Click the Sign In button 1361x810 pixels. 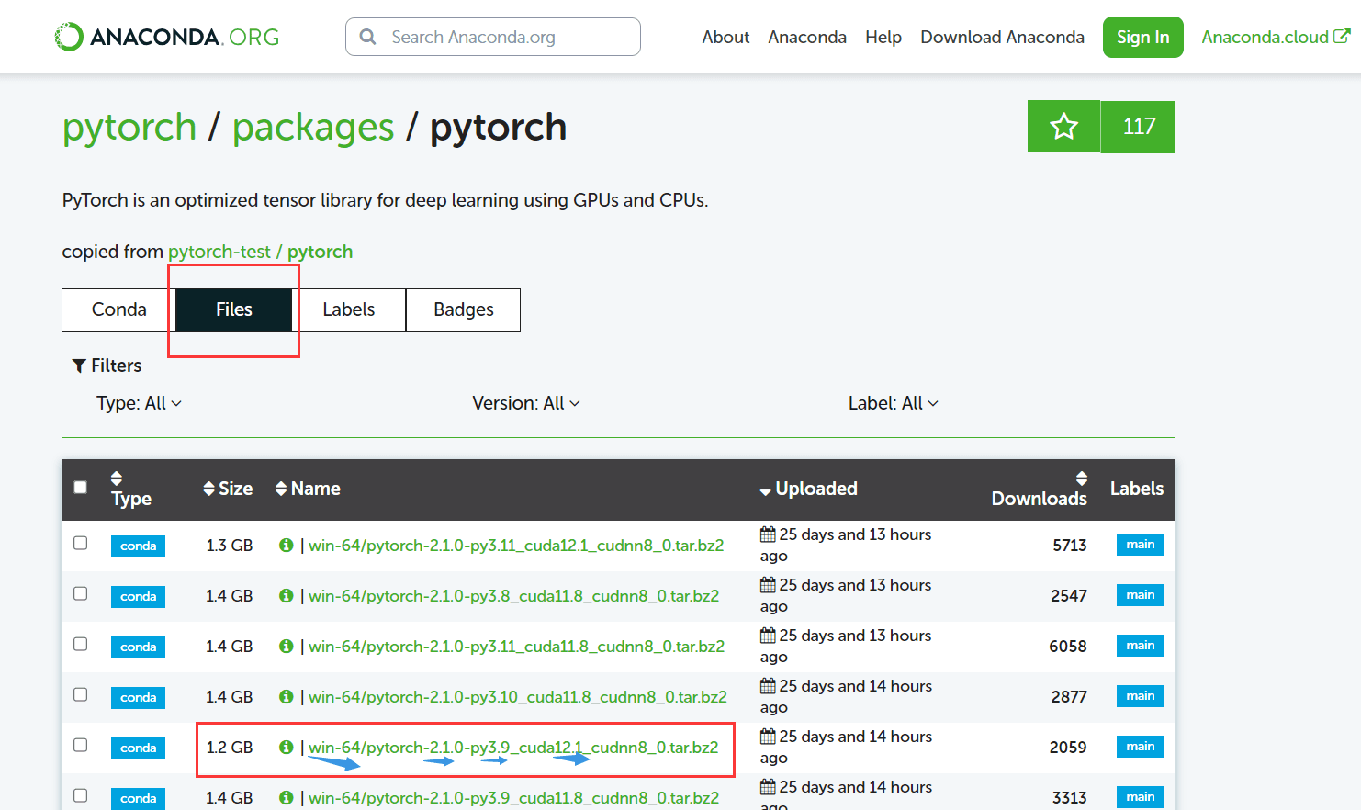point(1142,37)
